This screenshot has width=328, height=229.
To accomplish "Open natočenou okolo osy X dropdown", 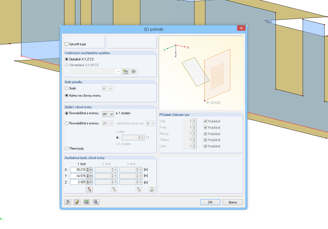I will click(x=151, y=123).
